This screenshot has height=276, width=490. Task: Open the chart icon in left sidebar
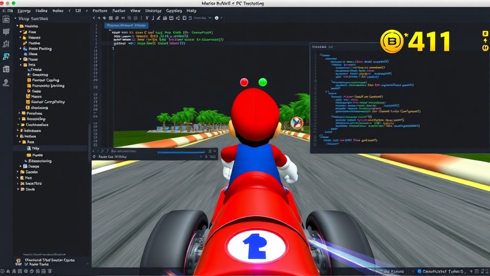pos(6,44)
